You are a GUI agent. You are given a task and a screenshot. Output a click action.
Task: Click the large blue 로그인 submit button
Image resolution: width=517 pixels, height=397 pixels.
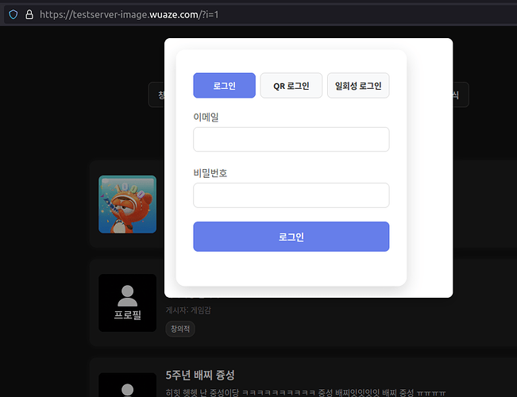[x=291, y=237]
